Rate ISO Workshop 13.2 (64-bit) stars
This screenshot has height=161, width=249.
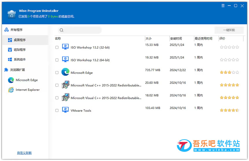pyautogui.click(x=229, y=60)
